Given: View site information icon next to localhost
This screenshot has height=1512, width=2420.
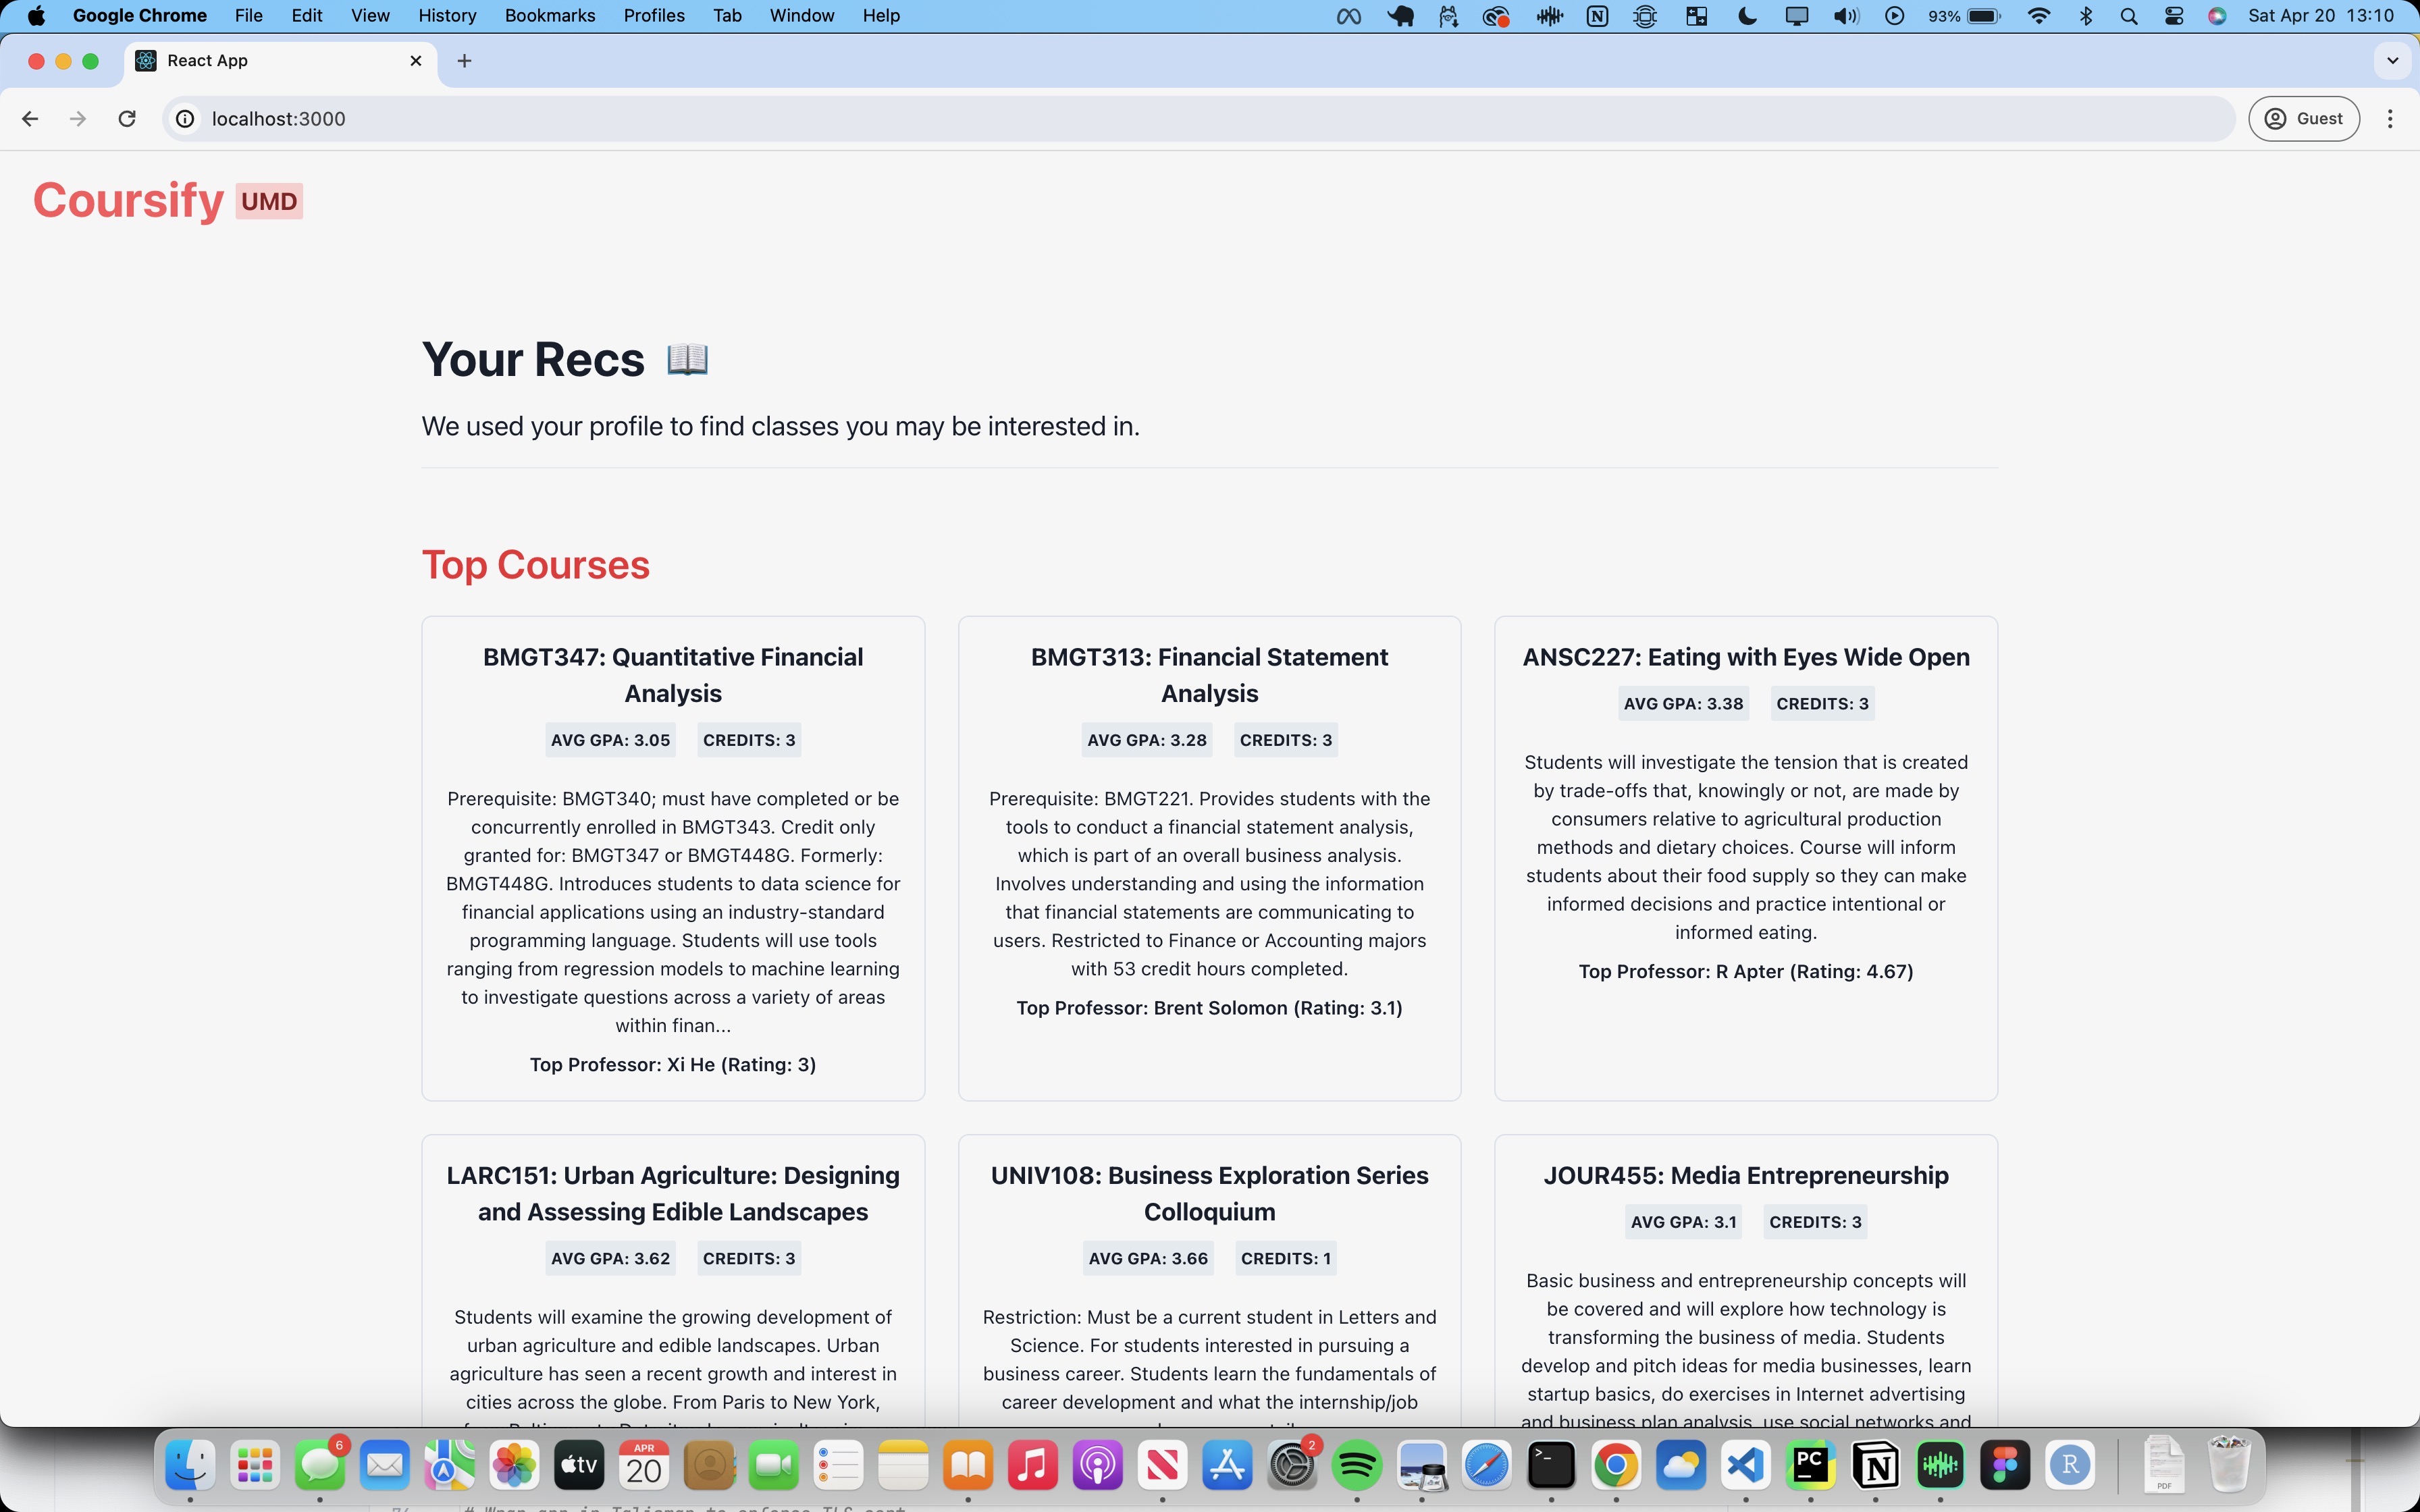Looking at the screenshot, I should coord(185,119).
